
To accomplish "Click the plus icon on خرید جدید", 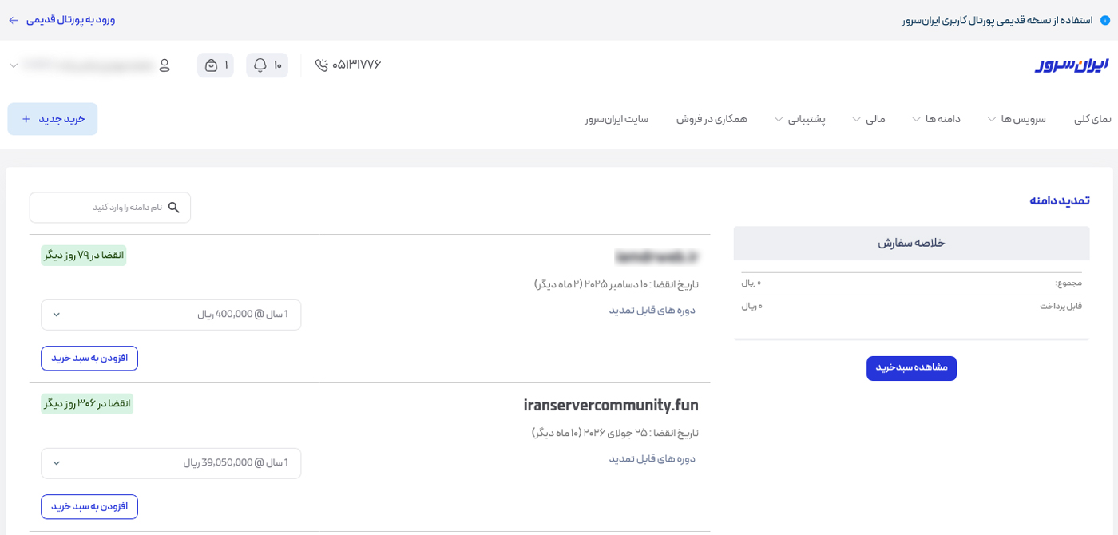I will pos(26,119).
